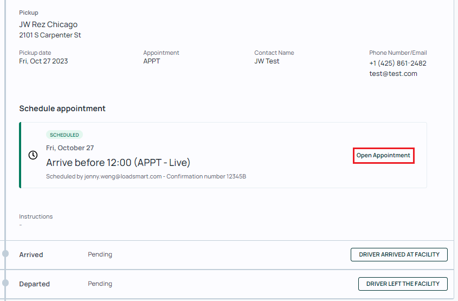The width and height of the screenshot is (458, 301).
Task: Select the Departed timeline marker dot
Action: 5,283
